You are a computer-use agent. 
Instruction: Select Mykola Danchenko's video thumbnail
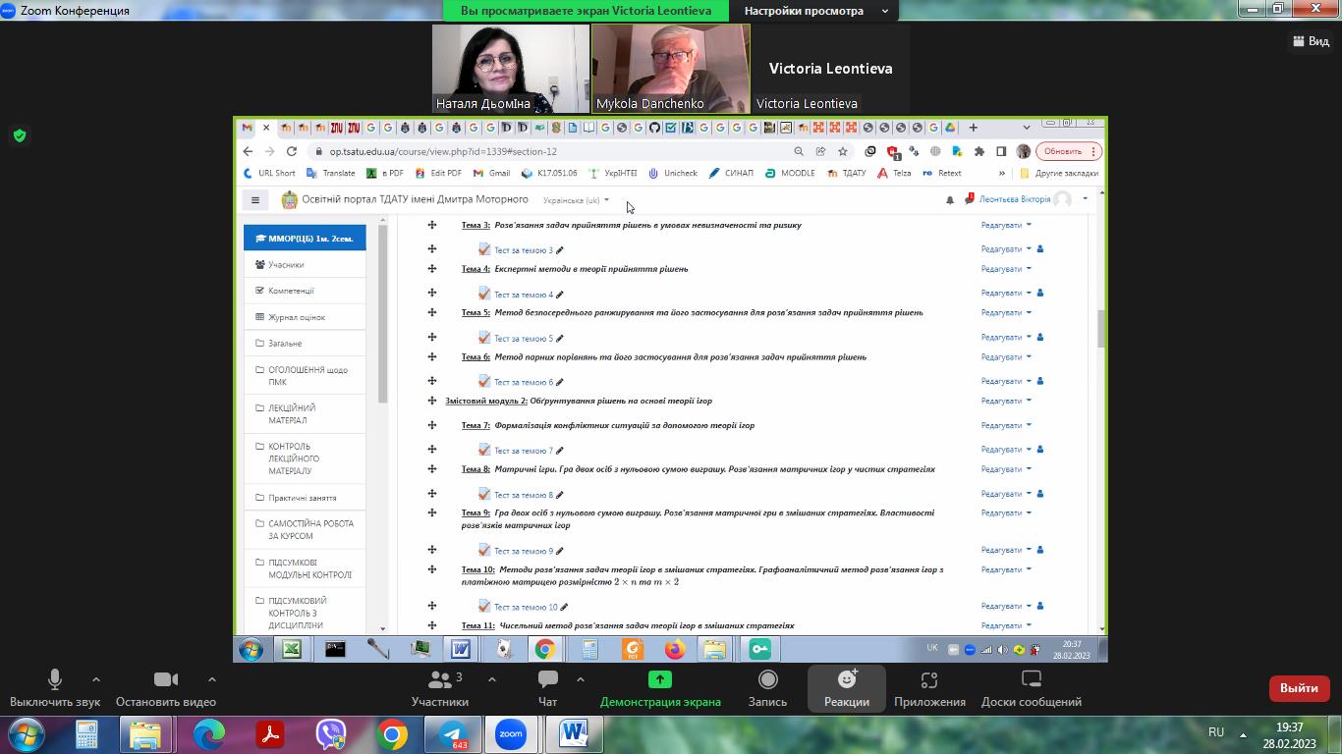point(670,69)
